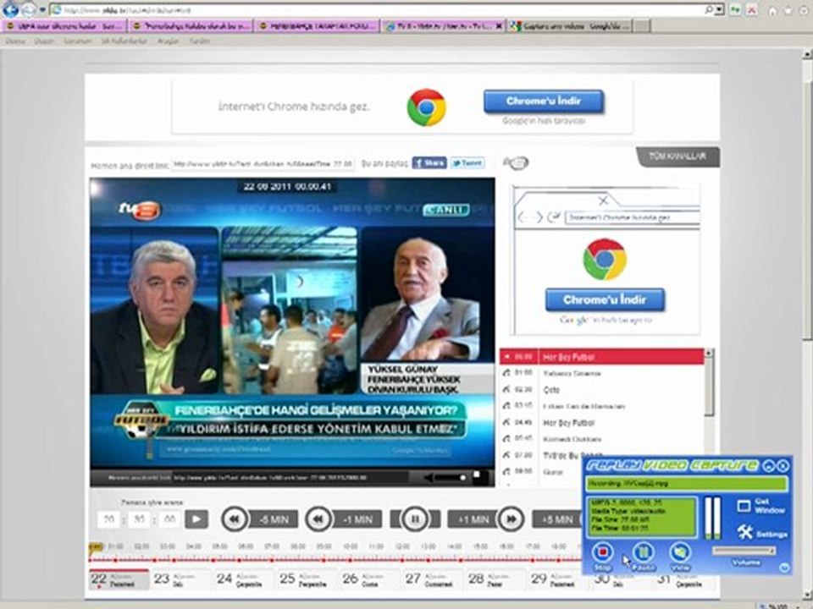Open the Yardım menu
Screen dimensions: 813x609
click(200, 41)
